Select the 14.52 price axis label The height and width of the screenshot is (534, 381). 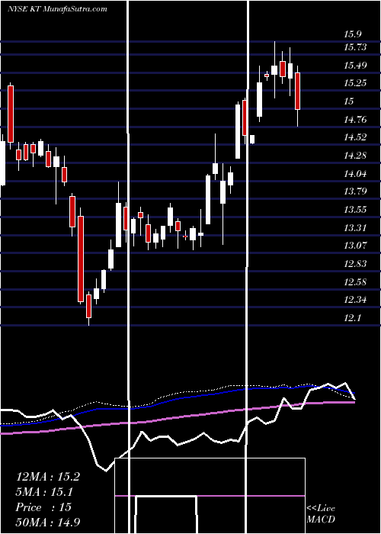pos(355,137)
